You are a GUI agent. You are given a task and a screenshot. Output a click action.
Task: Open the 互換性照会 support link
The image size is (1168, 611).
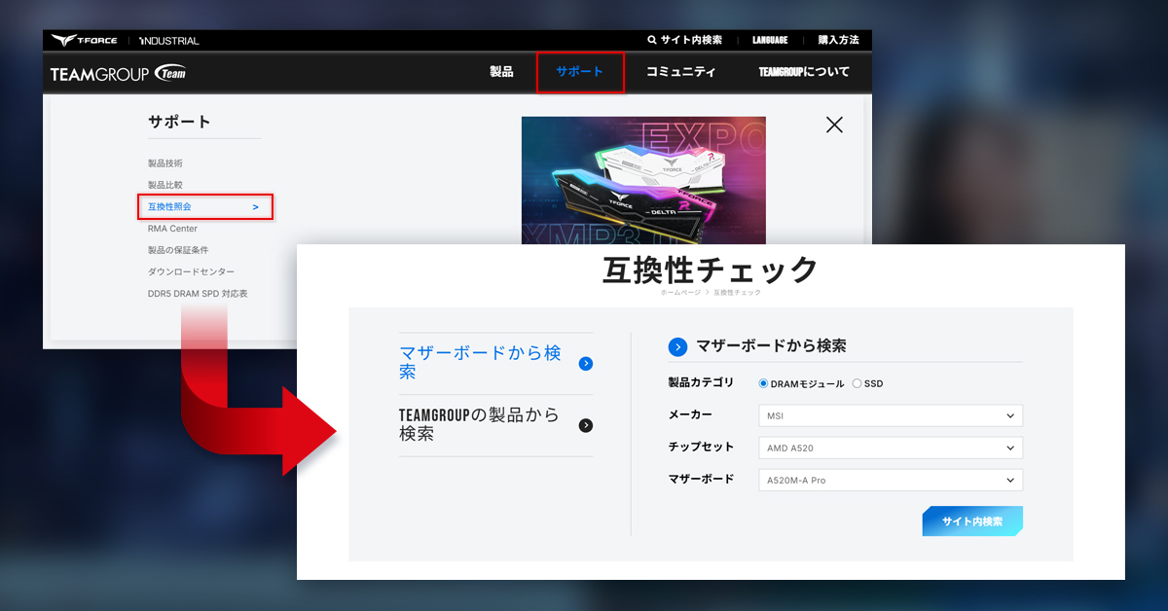click(x=204, y=206)
